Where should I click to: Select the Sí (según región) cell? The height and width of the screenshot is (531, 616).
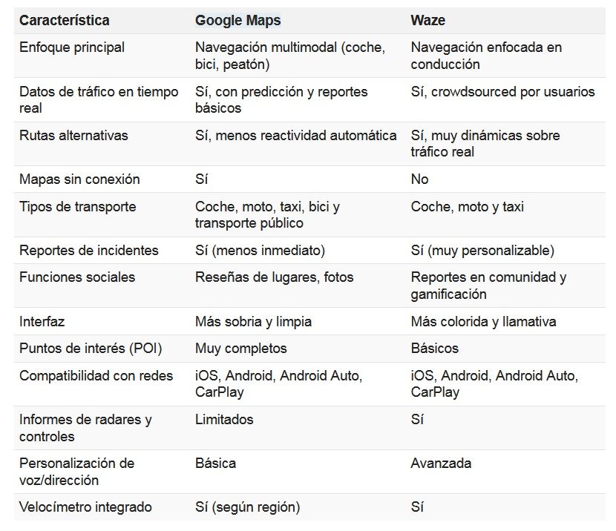pyautogui.click(x=247, y=507)
